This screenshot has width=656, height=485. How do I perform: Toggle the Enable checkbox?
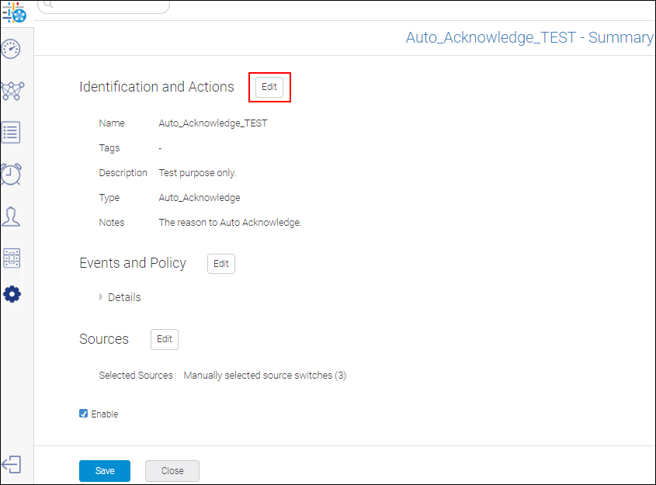point(84,414)
